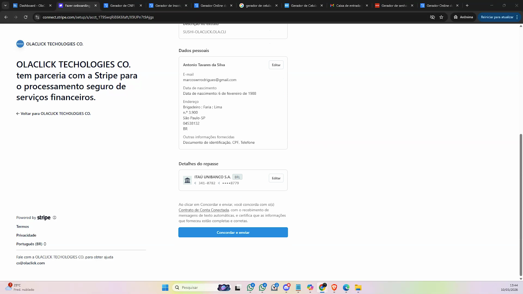
Task: Click the Stripe info icon beside Powered by
Action: click(55, 218)
